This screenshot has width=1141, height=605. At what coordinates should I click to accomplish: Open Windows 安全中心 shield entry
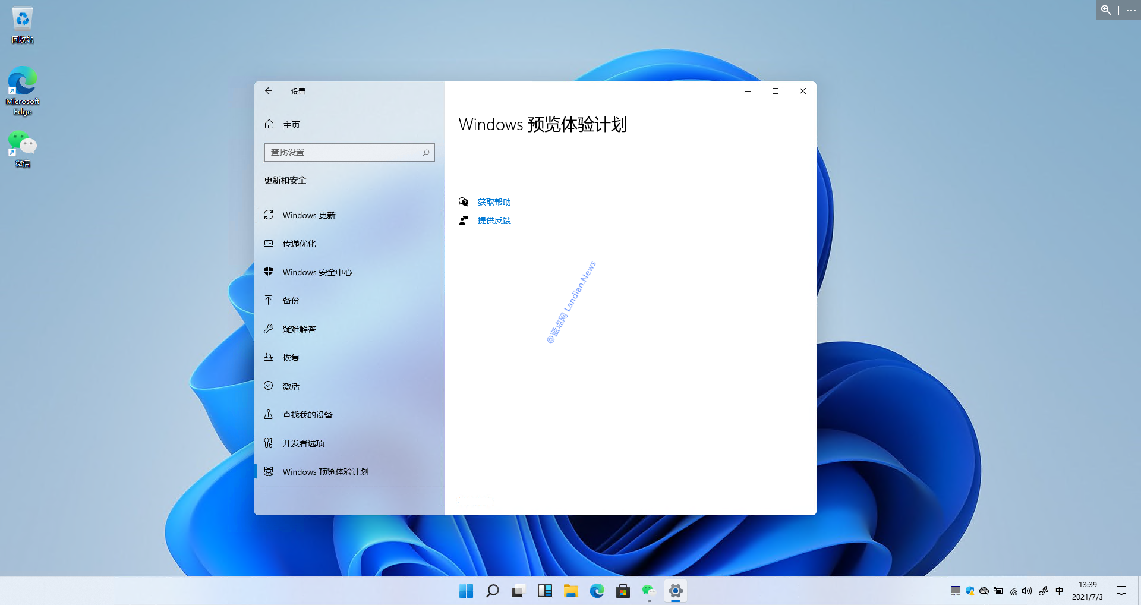pyautogui.click(x=349, y=272)
